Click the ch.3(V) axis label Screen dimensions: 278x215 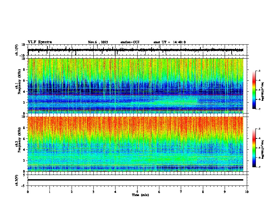pos(16,180)
